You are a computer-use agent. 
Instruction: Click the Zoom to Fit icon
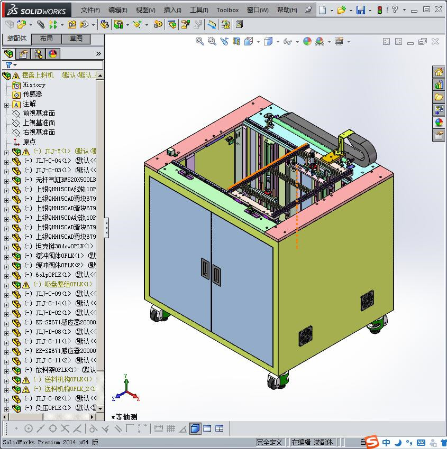coord(200,42)
